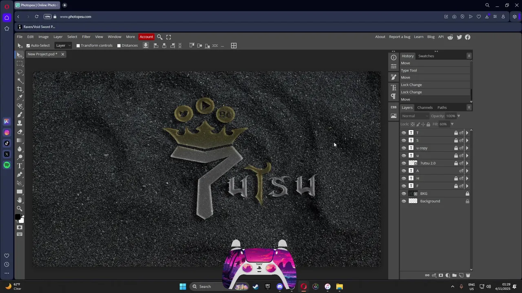Enable Transform controls checkbox
This screenshot has height=293, width=522.
[78, 46]
